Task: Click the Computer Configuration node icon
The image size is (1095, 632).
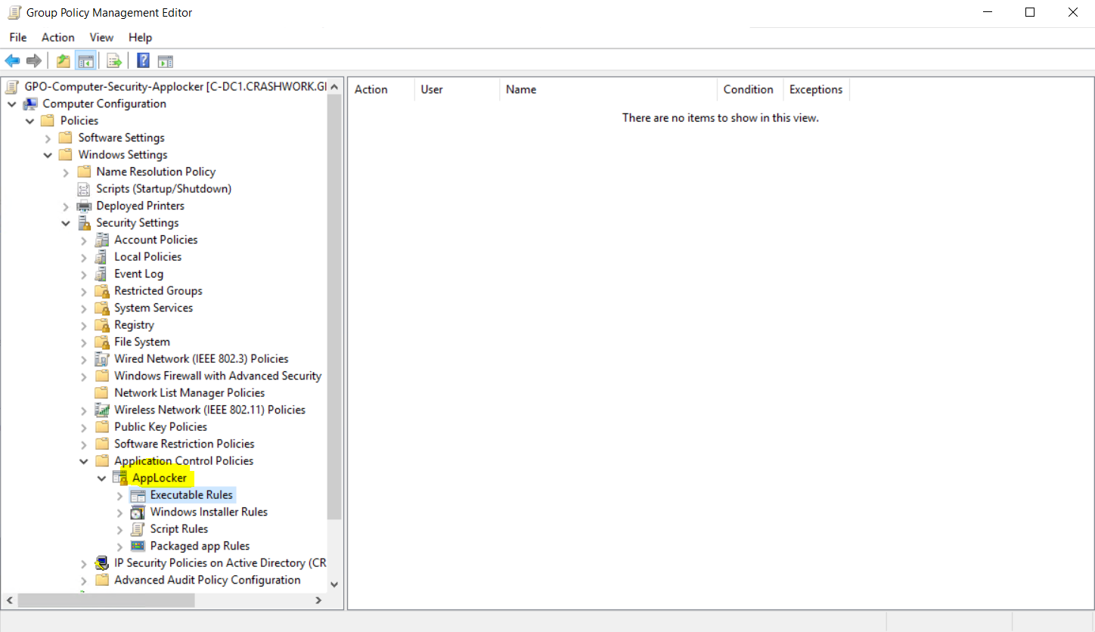Action: 30,104
